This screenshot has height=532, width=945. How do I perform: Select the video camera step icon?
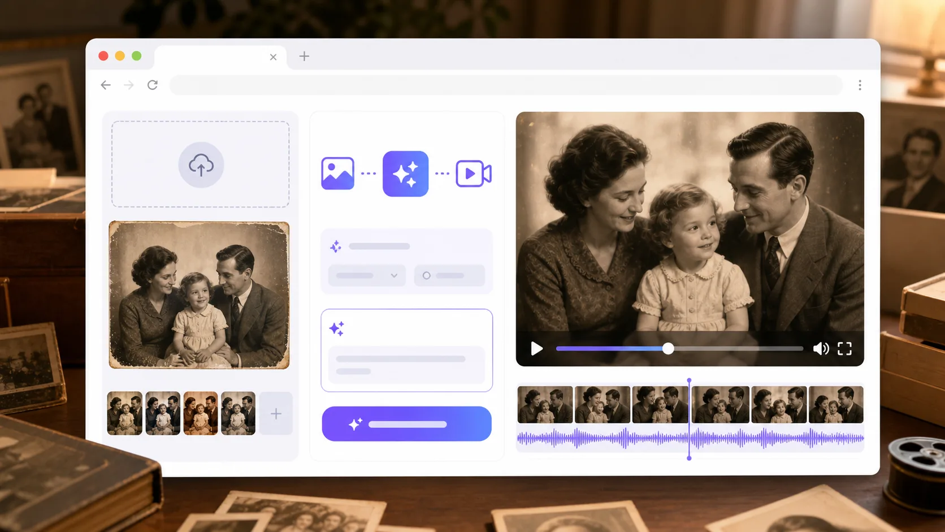[x=474, y=174]
